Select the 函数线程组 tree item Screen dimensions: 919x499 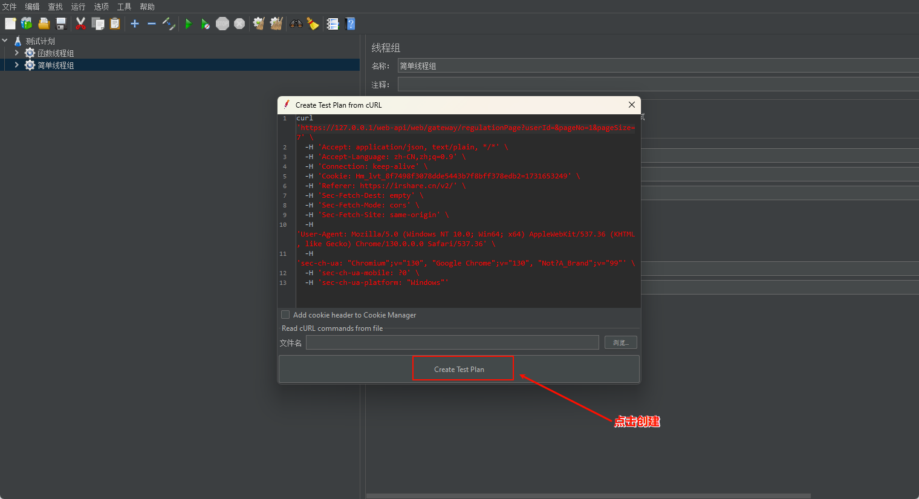(56, 53)
